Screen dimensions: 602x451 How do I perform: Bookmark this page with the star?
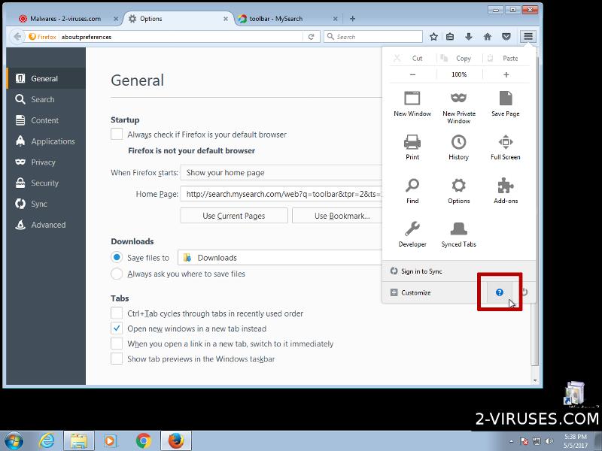434,37
